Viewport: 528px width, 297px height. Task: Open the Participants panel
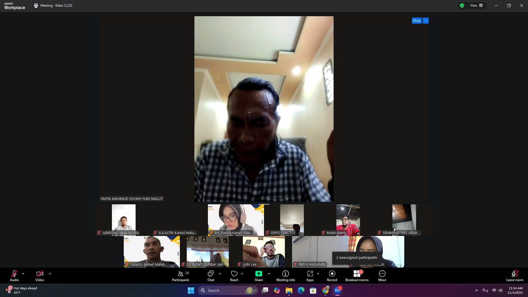click(x=181, y=276)
